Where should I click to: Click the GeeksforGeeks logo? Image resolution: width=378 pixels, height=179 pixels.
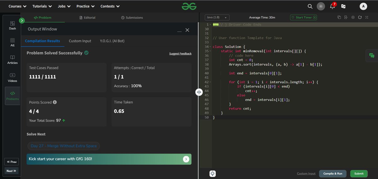coord(188,6)
